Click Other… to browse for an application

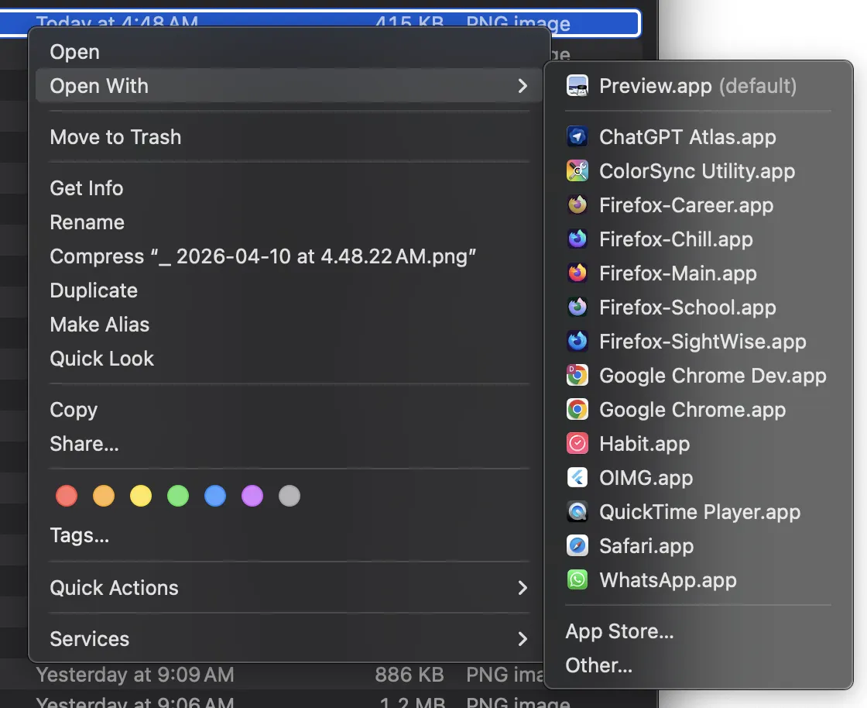(598, 665)
